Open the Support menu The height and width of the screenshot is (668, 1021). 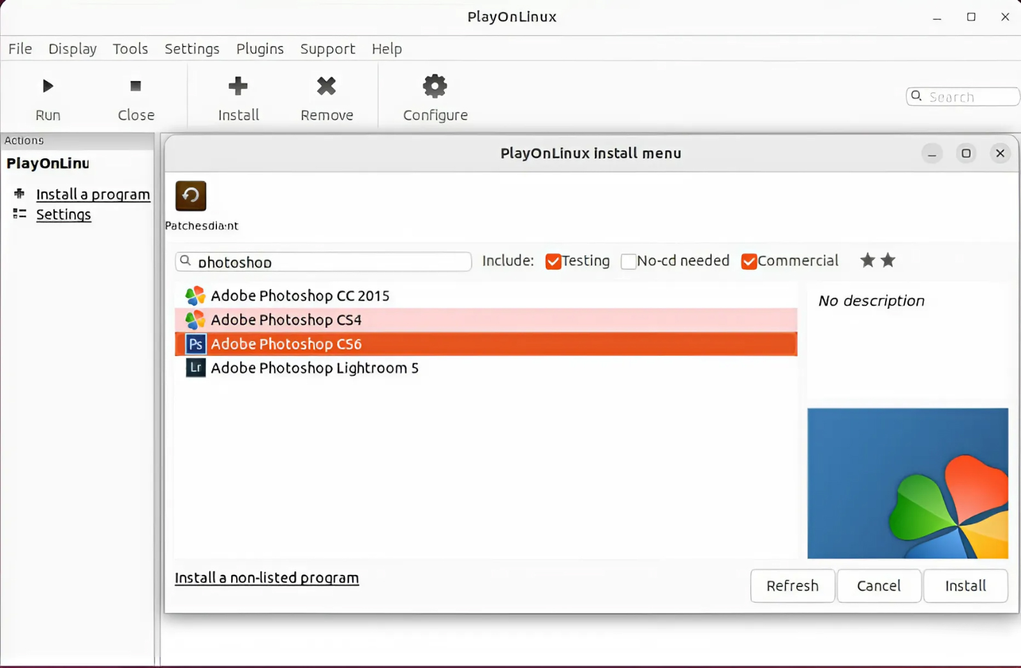[327, 48]
